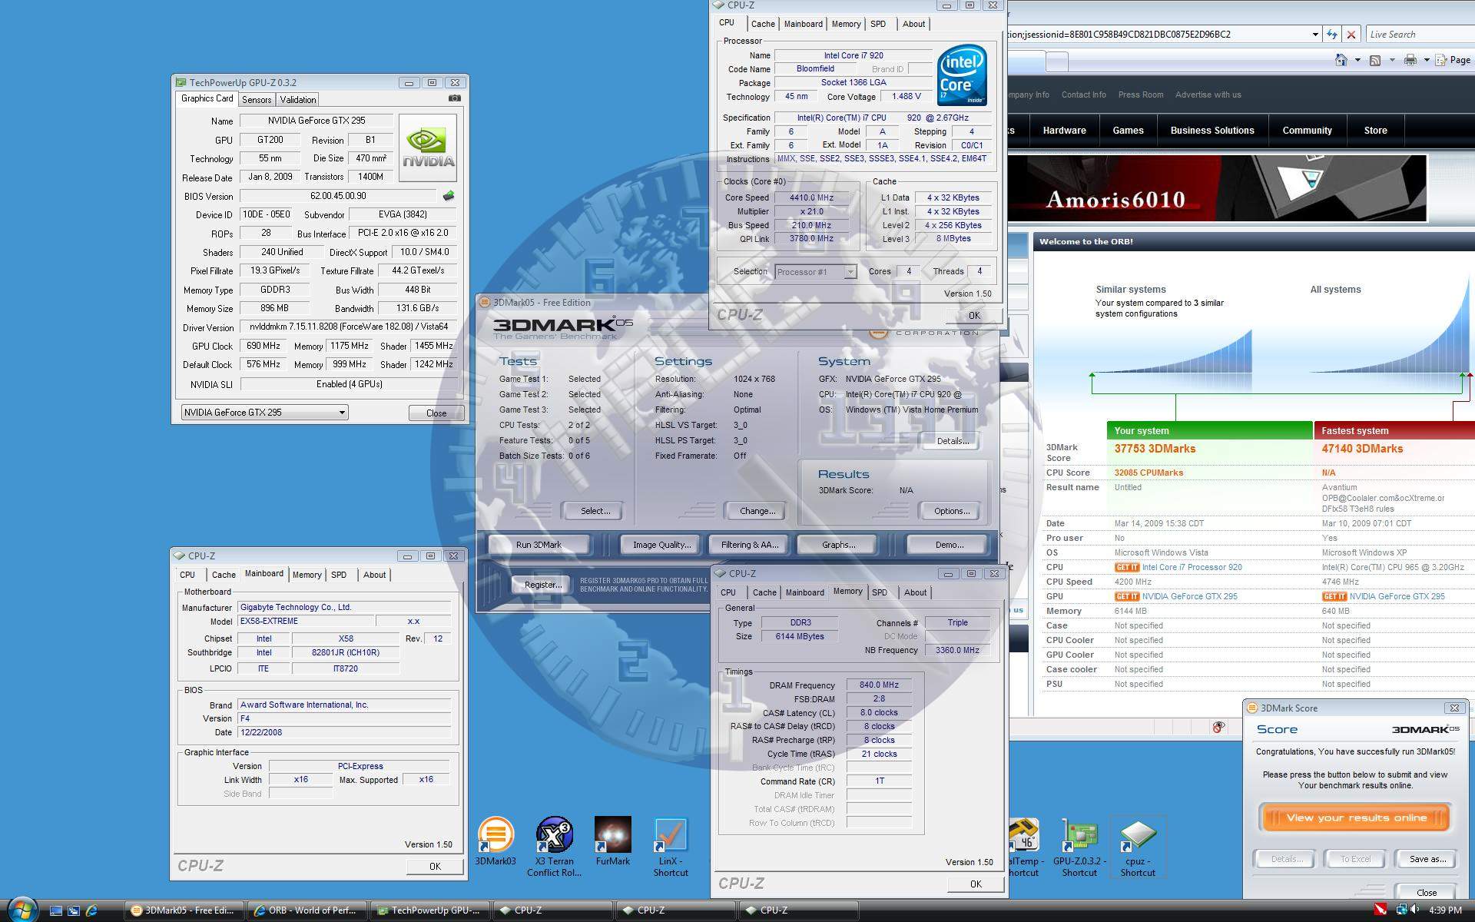Open the About tab in Memory CPU-Z window
This screenshot has width=1475, height=922.
pyautogui.click(x=915, y=592)
